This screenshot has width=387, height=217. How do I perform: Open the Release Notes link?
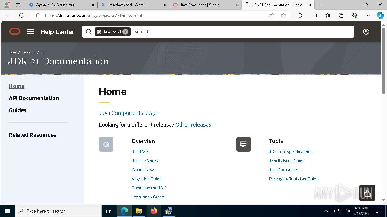coord(145,161)
